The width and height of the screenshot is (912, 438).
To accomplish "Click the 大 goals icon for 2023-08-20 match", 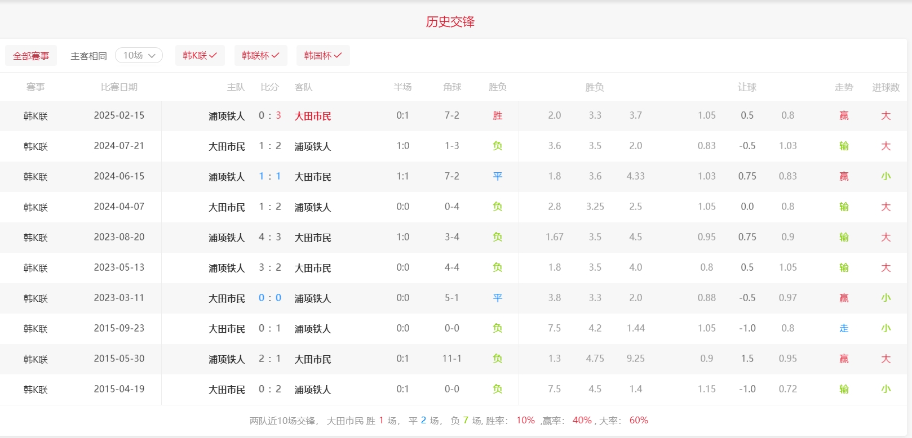I will (x=886, y=237).
